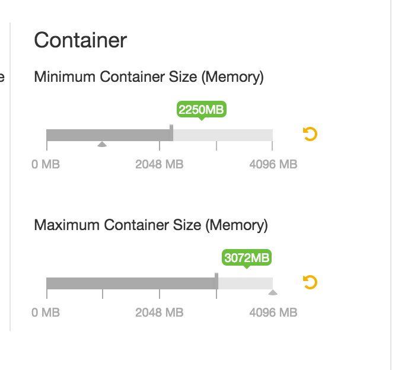This screenshot has height=370, width=395.
Task: Click the 2048 MB label under Maximum slider
Action: [x=159, y=312]
